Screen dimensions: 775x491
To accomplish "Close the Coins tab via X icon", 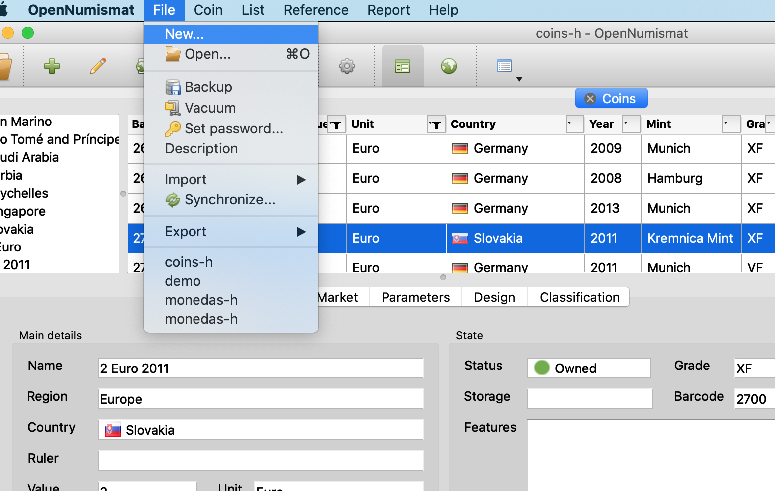I will click(x=590, y=99).
